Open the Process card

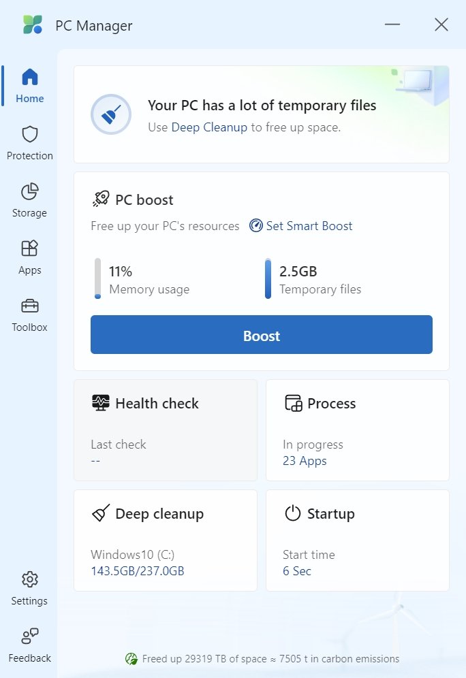pos(358,430)
